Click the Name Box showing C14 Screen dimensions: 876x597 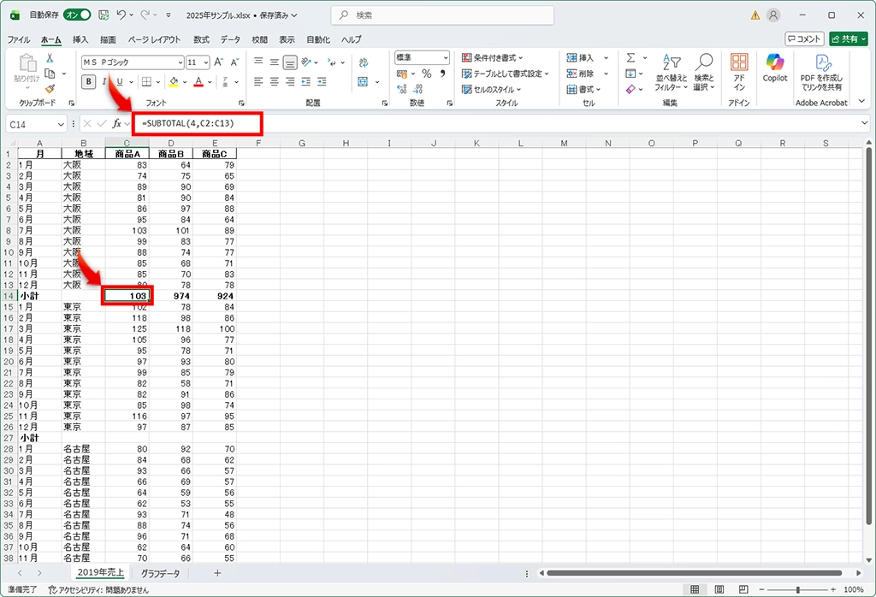coord(33,124)
